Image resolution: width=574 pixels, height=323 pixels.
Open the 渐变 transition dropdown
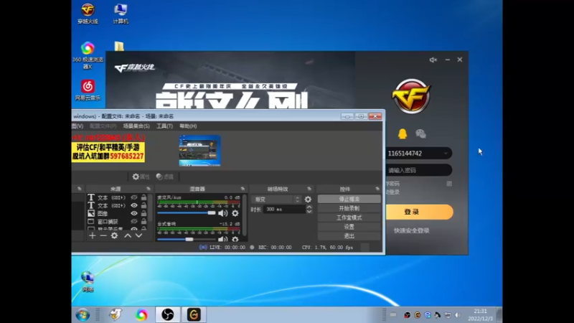pos(276,200)
